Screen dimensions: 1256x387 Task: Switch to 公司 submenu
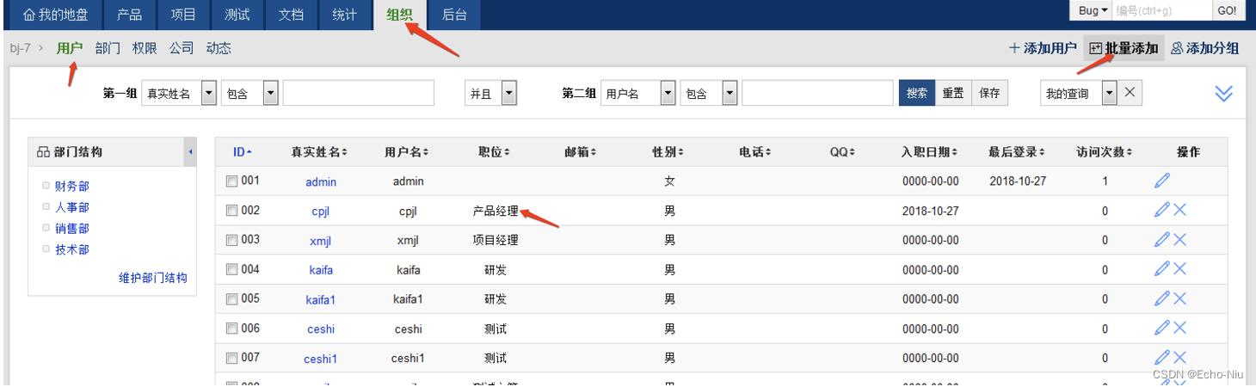pyautogui.click(x=182, y=48)
